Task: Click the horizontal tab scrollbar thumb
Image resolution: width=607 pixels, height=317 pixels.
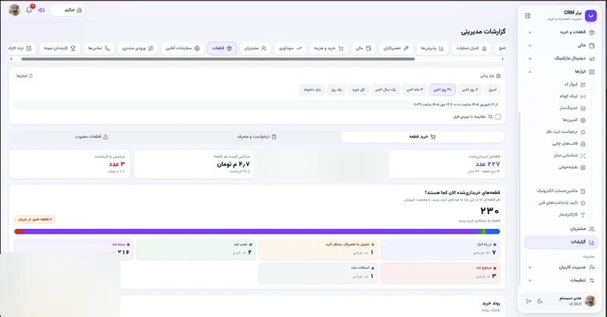Action: pyautogui.click(x=218, y=59)
